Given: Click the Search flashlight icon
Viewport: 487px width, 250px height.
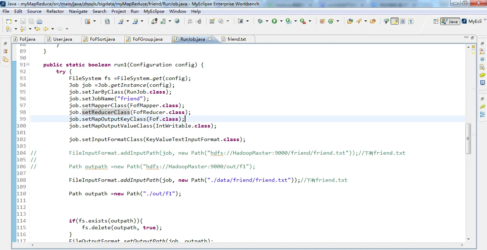Looking at the screenshot, I should (x=359, y=21).
